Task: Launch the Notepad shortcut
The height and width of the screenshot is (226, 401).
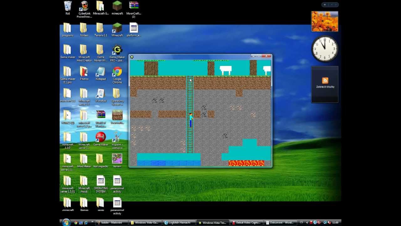Action: click(x=101, y=73)
